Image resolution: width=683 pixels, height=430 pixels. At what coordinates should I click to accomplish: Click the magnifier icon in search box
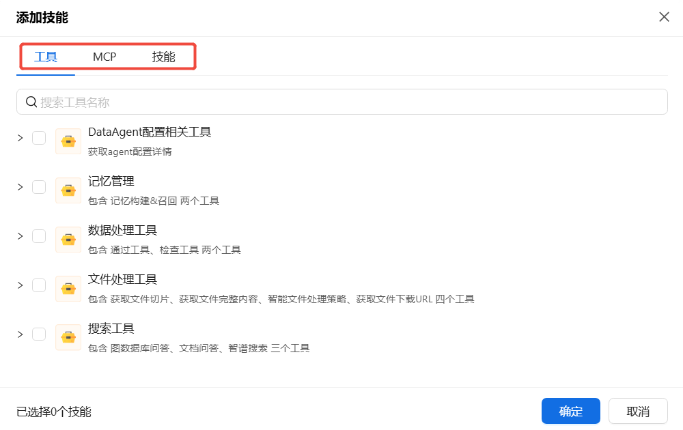tap(31, 102)
